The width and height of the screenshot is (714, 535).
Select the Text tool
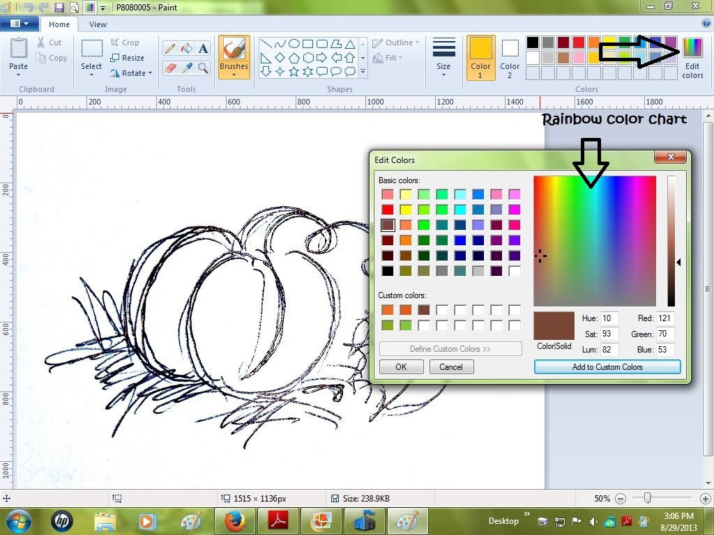click(x=202, y=48)
